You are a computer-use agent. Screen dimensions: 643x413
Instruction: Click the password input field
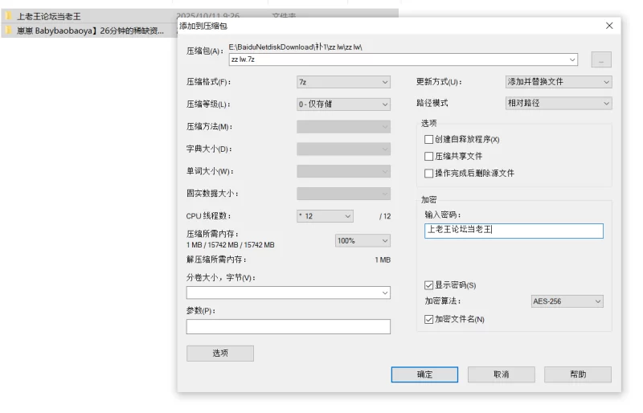tap(514, 231)
